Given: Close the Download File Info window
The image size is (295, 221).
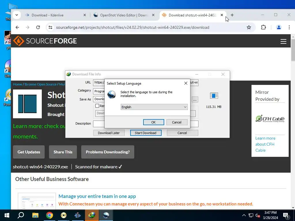Looking at the screenshot, I should pos(223,74).
